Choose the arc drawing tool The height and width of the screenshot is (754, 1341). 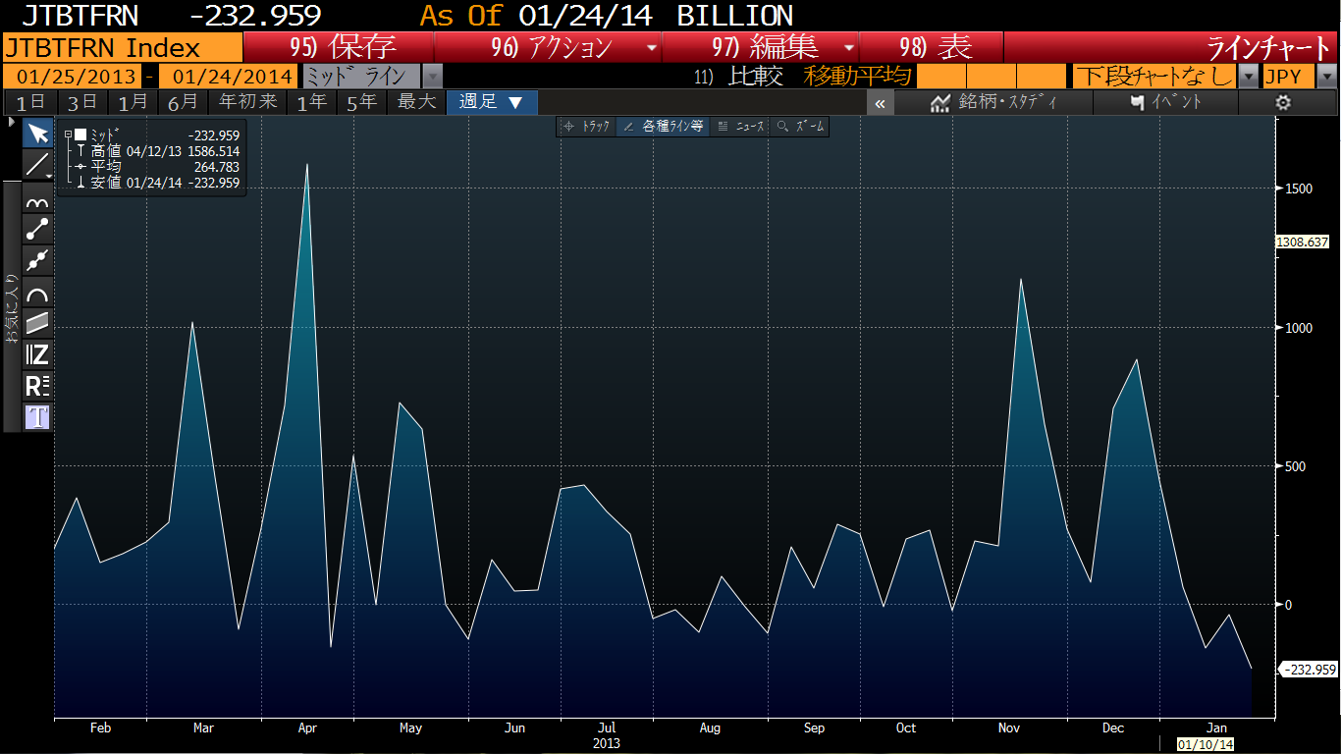37,293
